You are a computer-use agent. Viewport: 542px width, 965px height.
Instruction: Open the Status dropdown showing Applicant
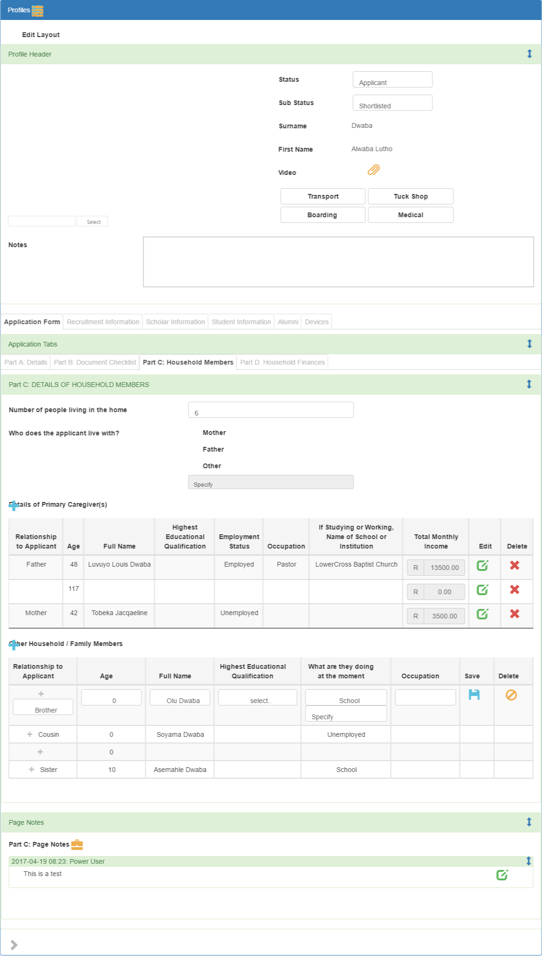[392, 79]
